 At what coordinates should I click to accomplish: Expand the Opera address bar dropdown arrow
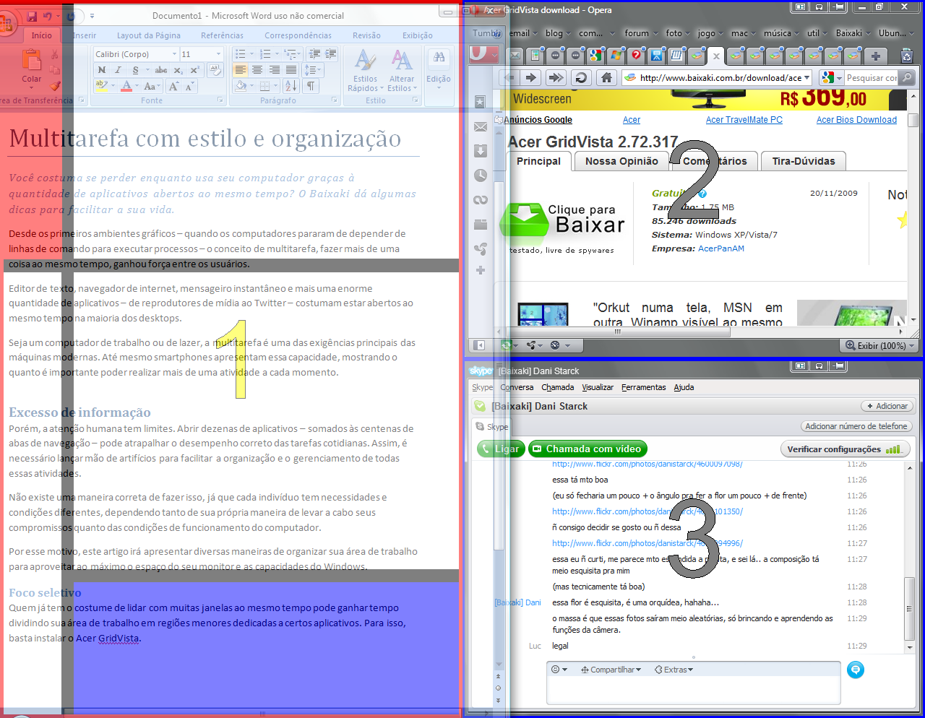coord(807,78)
